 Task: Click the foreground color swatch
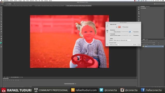tap(1, 43)
